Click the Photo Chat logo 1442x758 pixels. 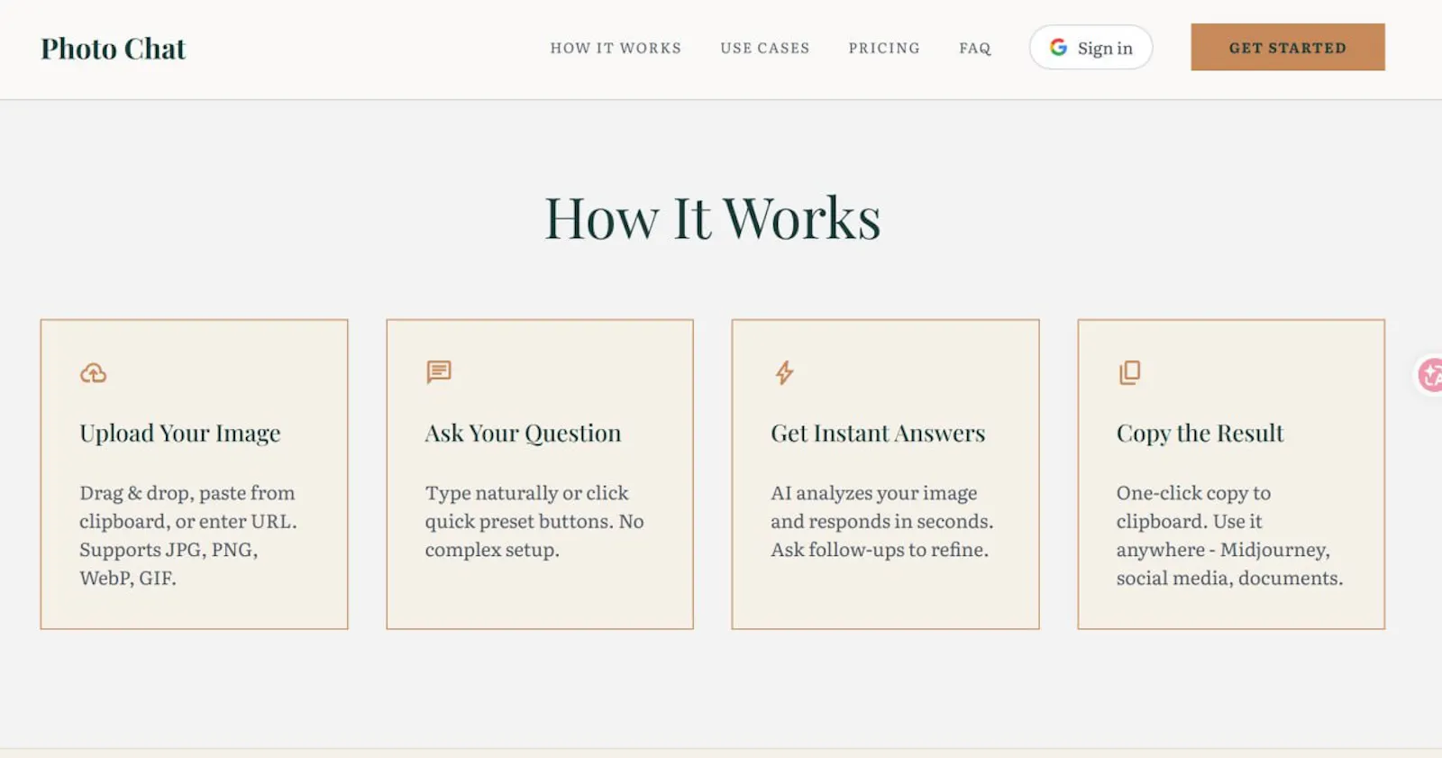tap(114, 49)
